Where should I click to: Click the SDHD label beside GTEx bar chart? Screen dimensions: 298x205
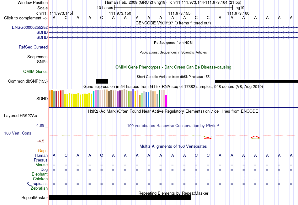pos(42,99)
